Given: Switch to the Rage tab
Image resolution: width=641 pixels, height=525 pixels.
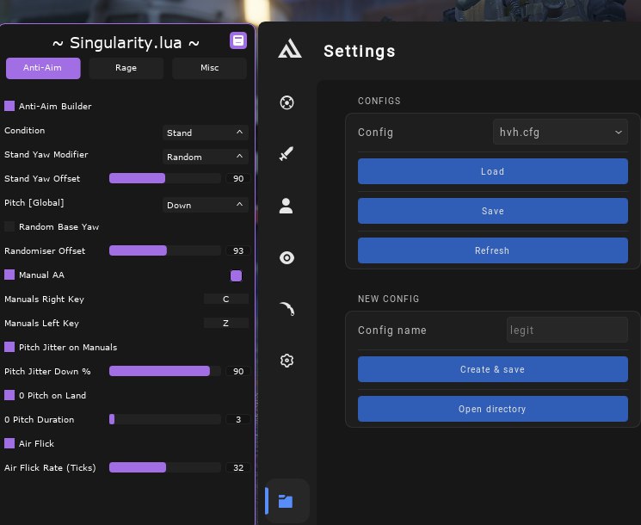Looking at the screenshot, I should click(x=126, y=68).
